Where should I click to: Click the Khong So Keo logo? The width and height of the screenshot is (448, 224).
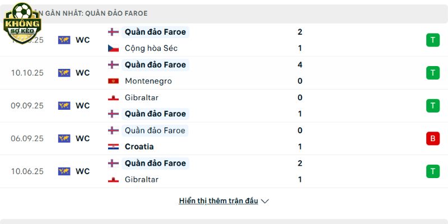click(x=22, y=24)
